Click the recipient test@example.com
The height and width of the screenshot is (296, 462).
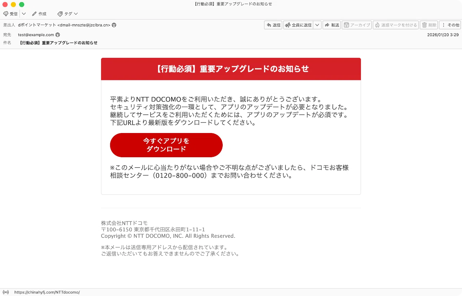pos(36,35)
